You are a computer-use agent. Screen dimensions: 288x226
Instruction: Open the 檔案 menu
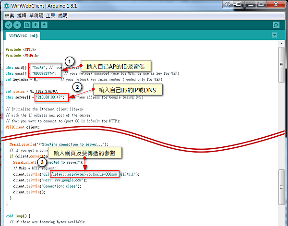[10, 16]
